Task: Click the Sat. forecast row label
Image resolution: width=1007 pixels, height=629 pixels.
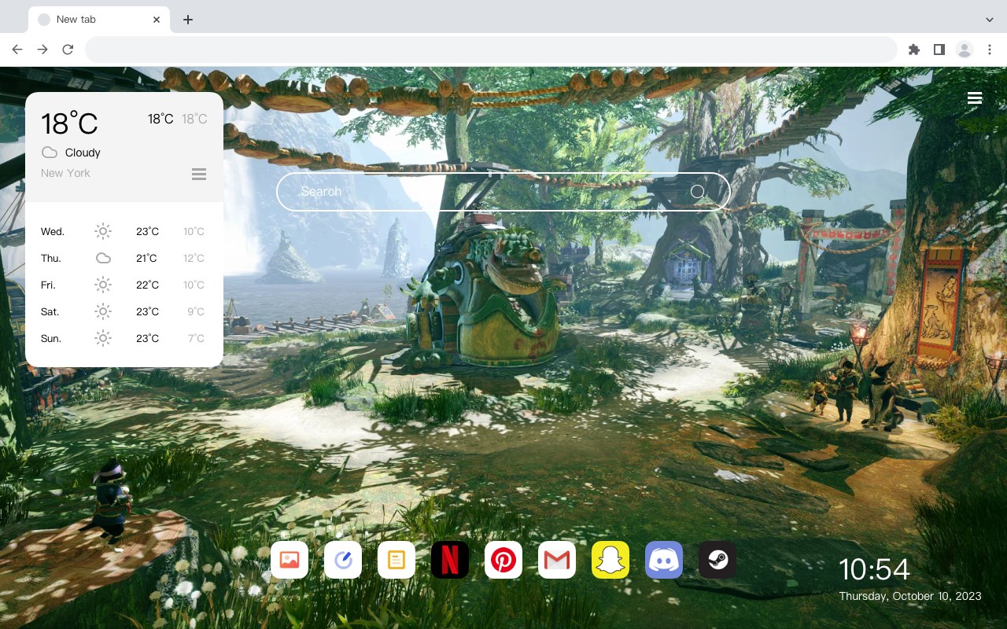Action: pos(50,311)
